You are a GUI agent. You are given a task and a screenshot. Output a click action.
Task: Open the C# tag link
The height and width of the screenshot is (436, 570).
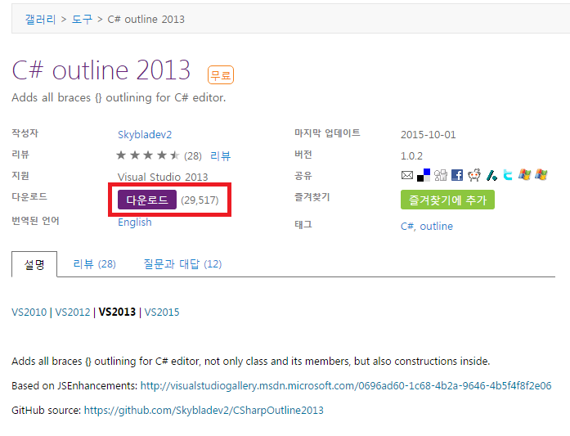(x=407, y=227)
